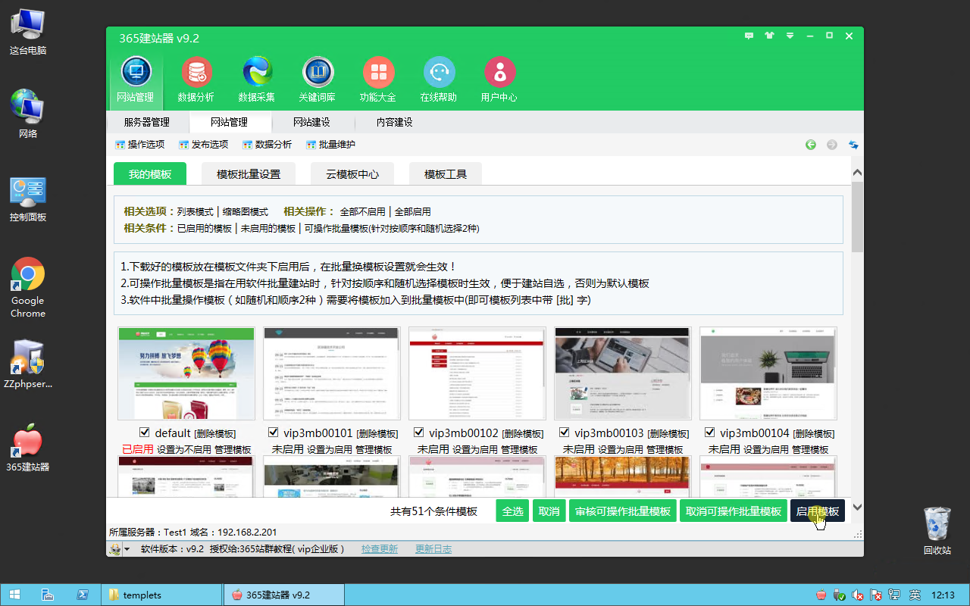Click the feedback speech bubble icon in title bar
970x606 pixels.
(x=749, y=36)
